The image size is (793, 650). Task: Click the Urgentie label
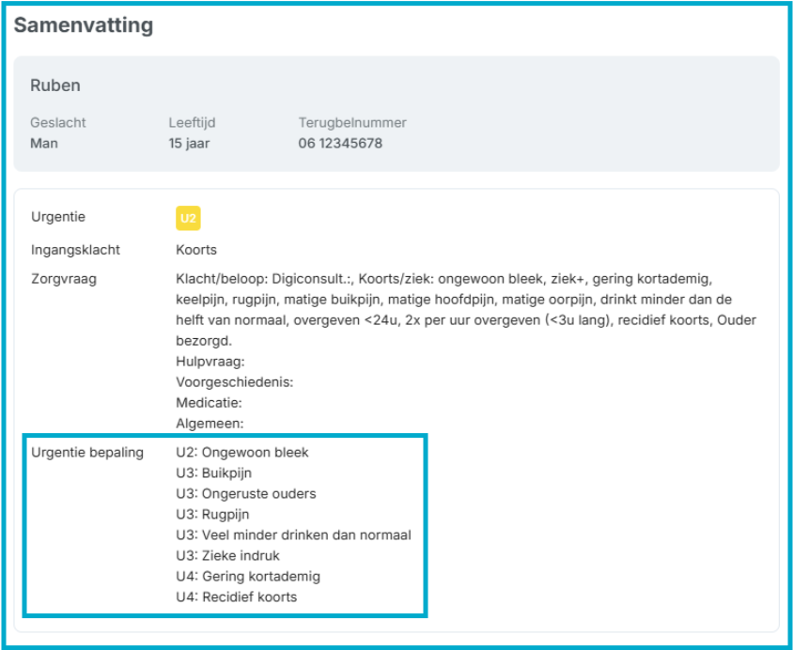click(58, 216)
